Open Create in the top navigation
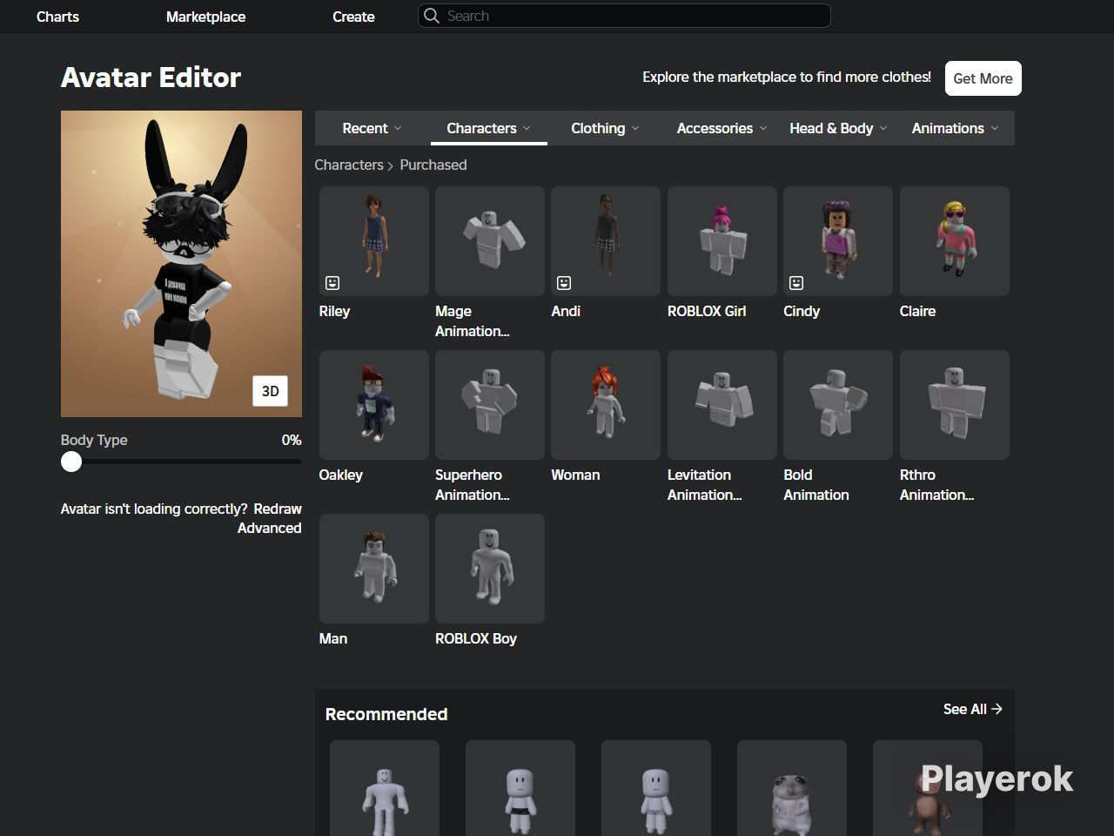Viewport: 1114px width, 836px height. click(x=353, y=17)
